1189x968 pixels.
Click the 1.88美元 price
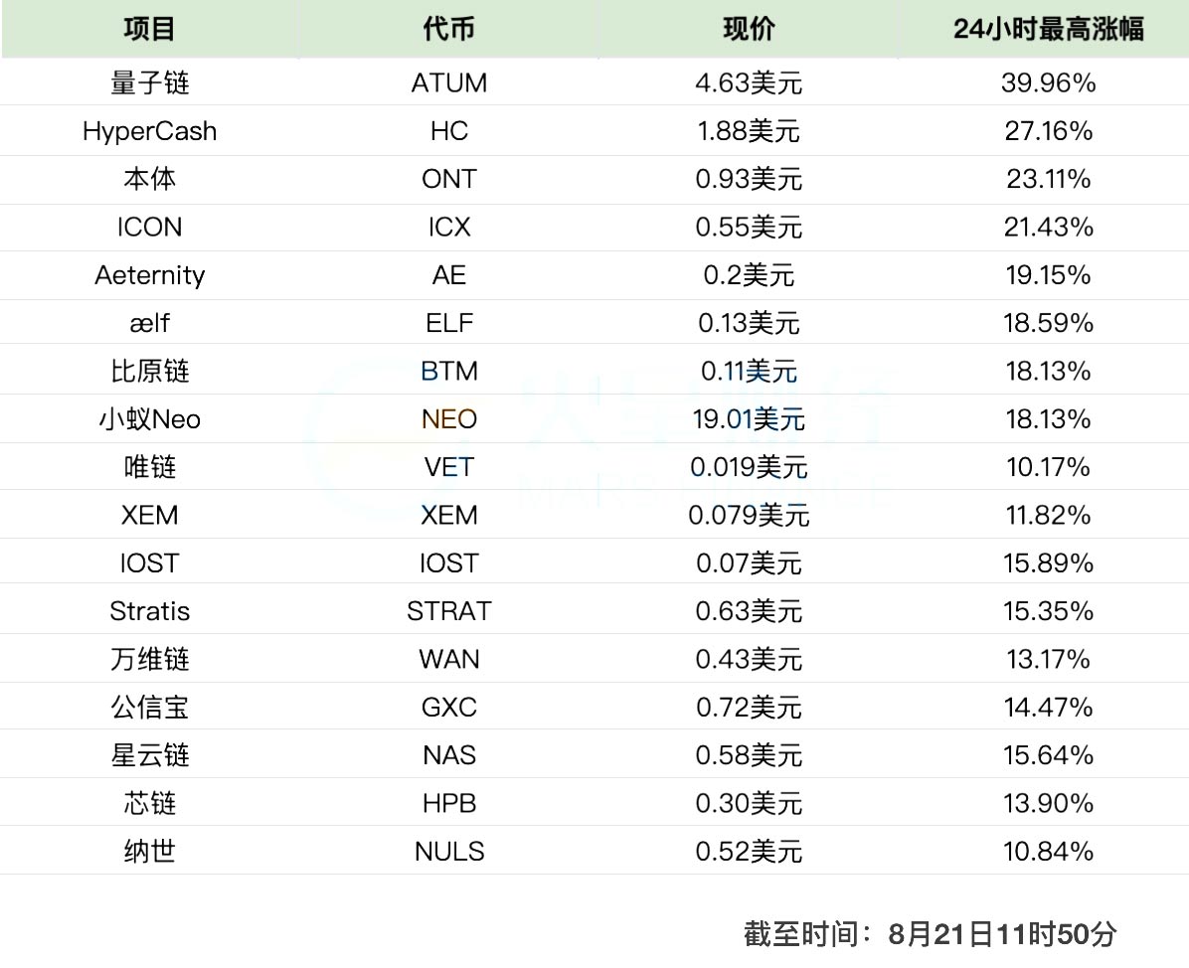pos(749,131)
